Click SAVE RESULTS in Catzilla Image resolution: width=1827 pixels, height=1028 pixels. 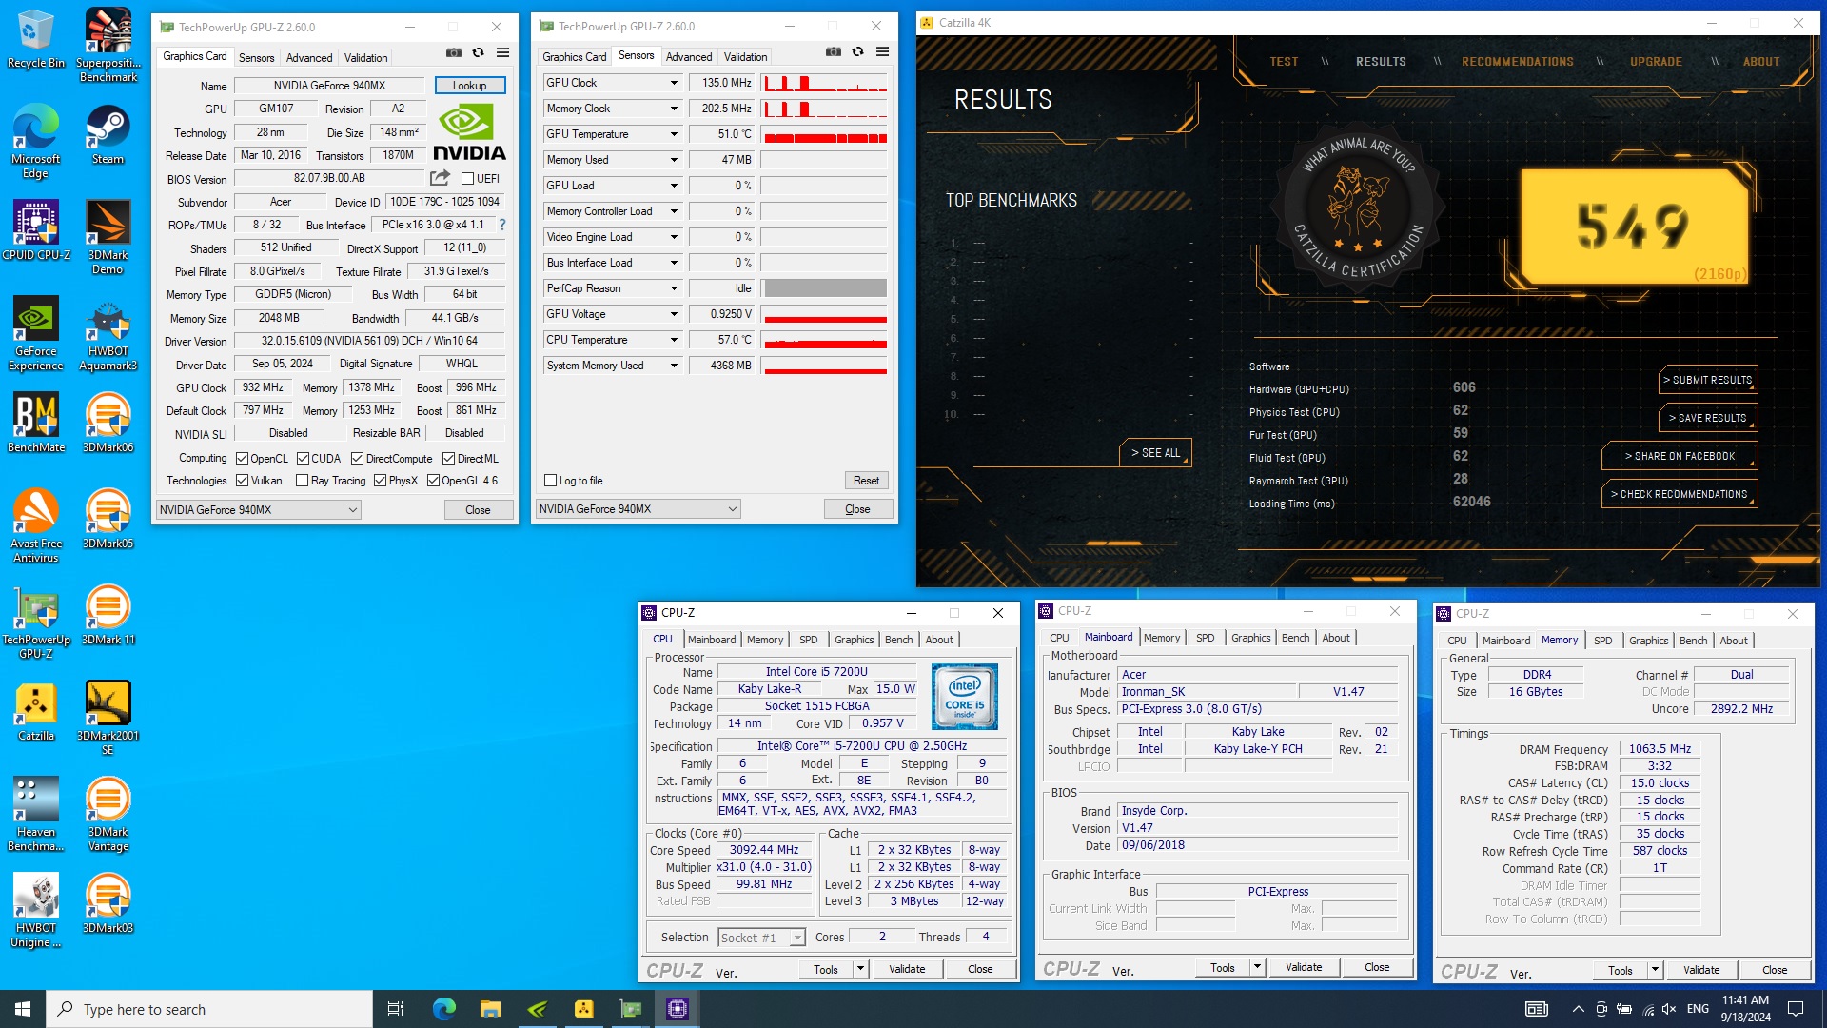tap(1709, 418)
